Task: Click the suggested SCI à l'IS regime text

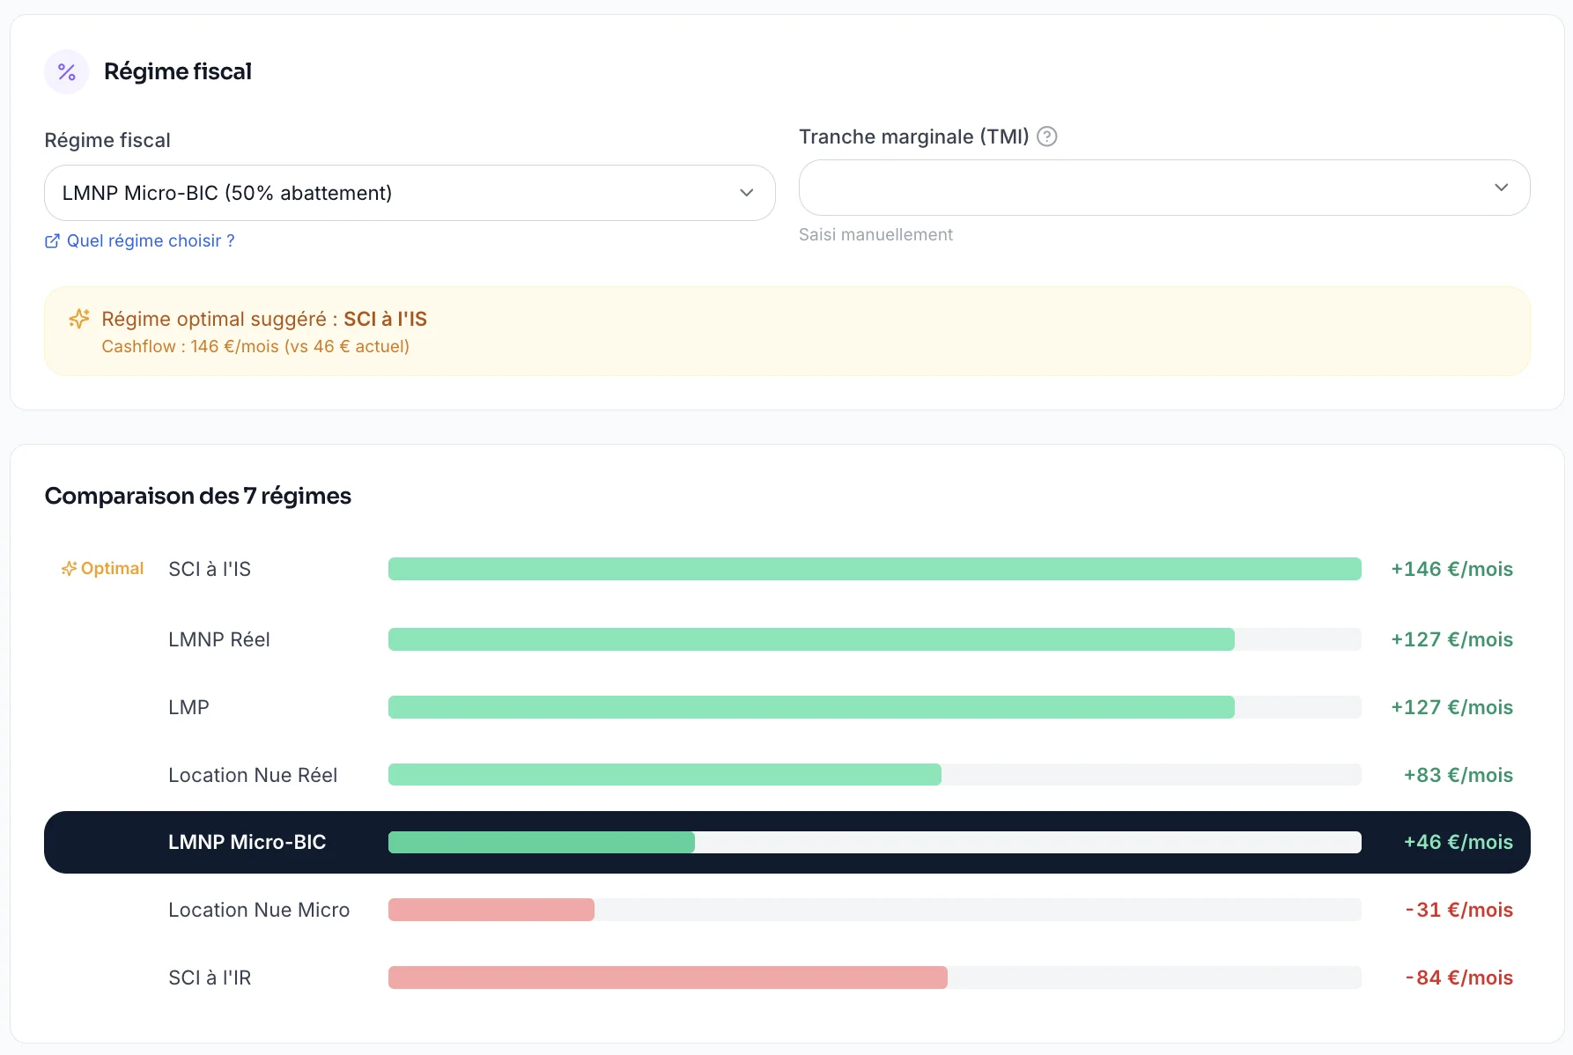Action: pos(385,319)
